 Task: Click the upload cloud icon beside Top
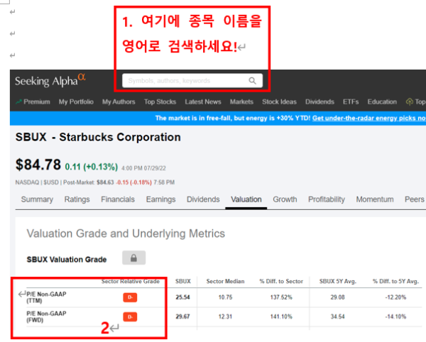pyautogui.click(x=409, y=102)
